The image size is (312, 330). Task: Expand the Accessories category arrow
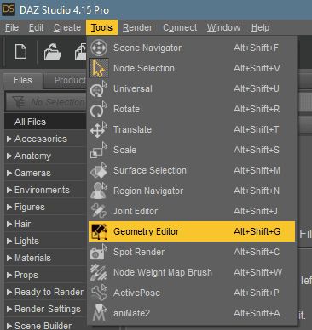point(9,139)
